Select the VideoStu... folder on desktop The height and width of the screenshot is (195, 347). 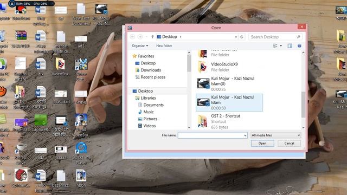[x=61, y=67]
